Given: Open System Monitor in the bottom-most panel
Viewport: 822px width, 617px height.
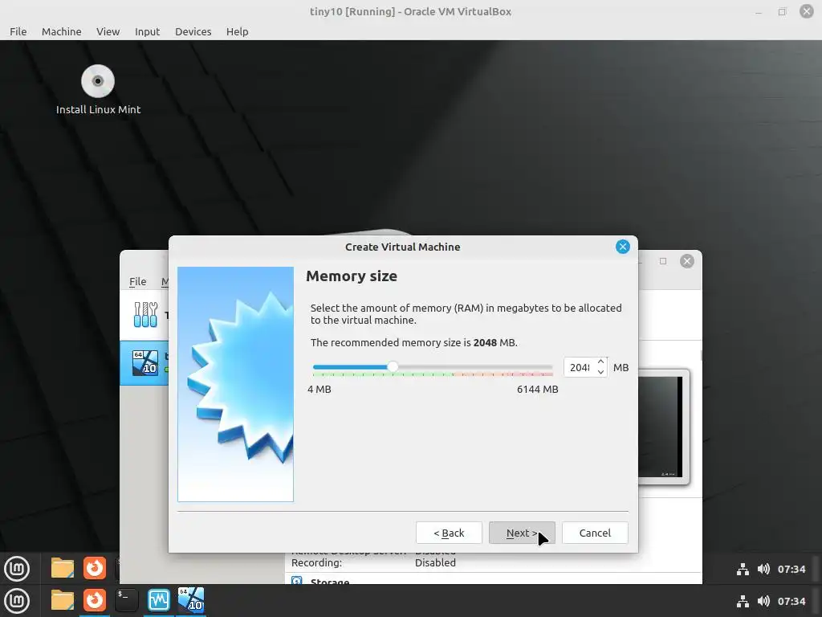Looking at the screenshot, I should [158, 600].
